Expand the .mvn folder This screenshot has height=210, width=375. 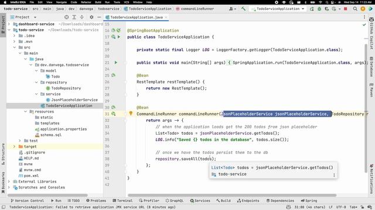(x=15, y=41)
